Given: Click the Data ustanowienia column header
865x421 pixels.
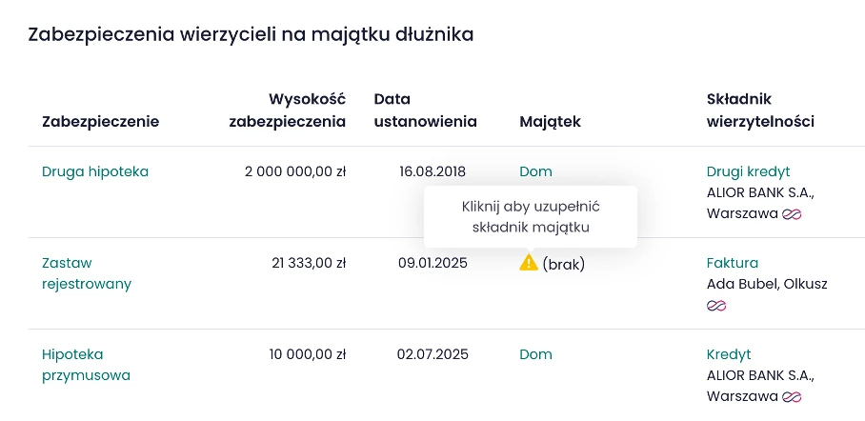Looking at the screenshot, I should (425, 110).
